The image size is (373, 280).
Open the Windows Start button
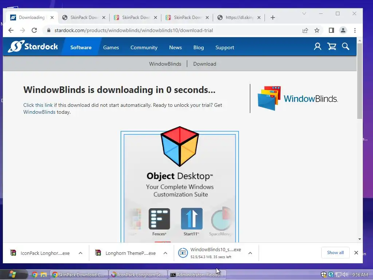click(12, 275)
